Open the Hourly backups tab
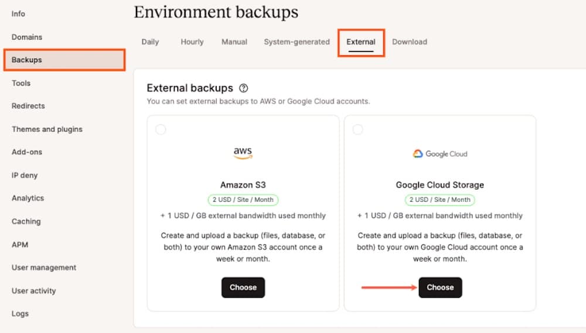Screen dimensions: 586x333 point(192,42)
